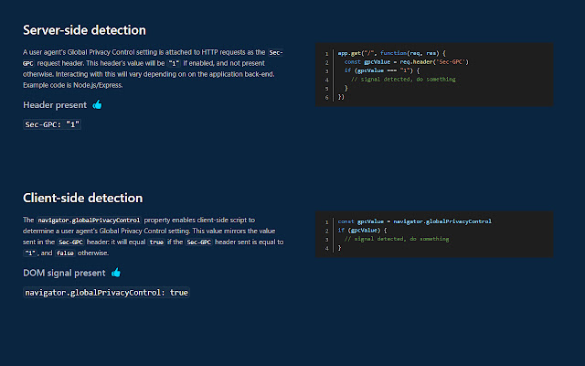Click the inline "true" code in the client paragraph
Viewport: 585px width, 366px height.
click(157, 242)
